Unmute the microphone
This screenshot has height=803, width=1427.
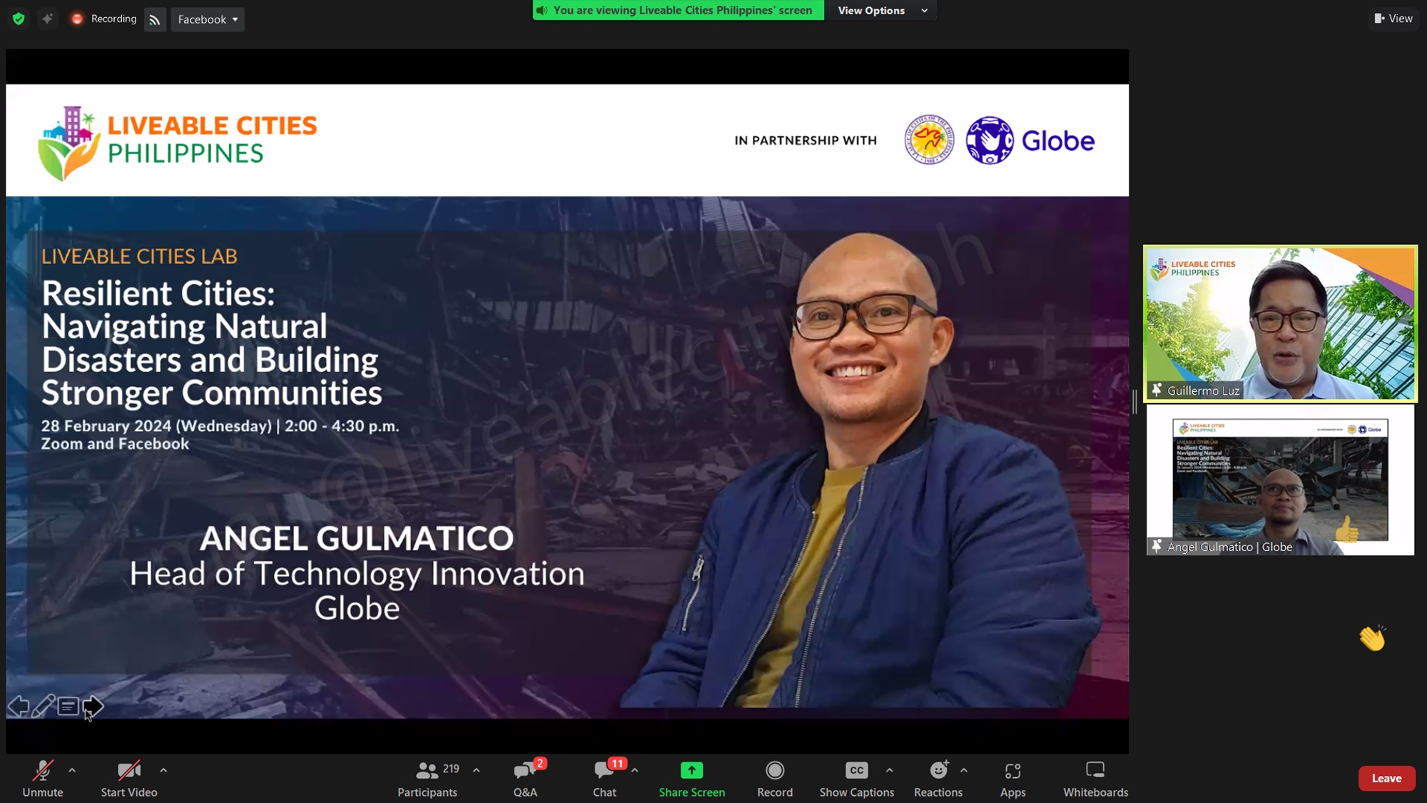pos(43,778)
